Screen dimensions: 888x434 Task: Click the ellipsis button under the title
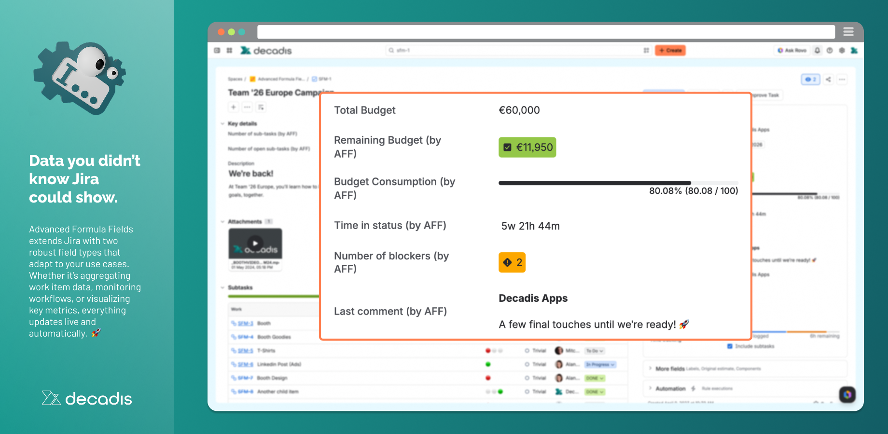[x=247, y=107]
